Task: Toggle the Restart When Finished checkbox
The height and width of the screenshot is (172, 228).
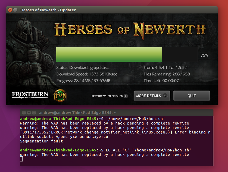Action: (126, 96)
